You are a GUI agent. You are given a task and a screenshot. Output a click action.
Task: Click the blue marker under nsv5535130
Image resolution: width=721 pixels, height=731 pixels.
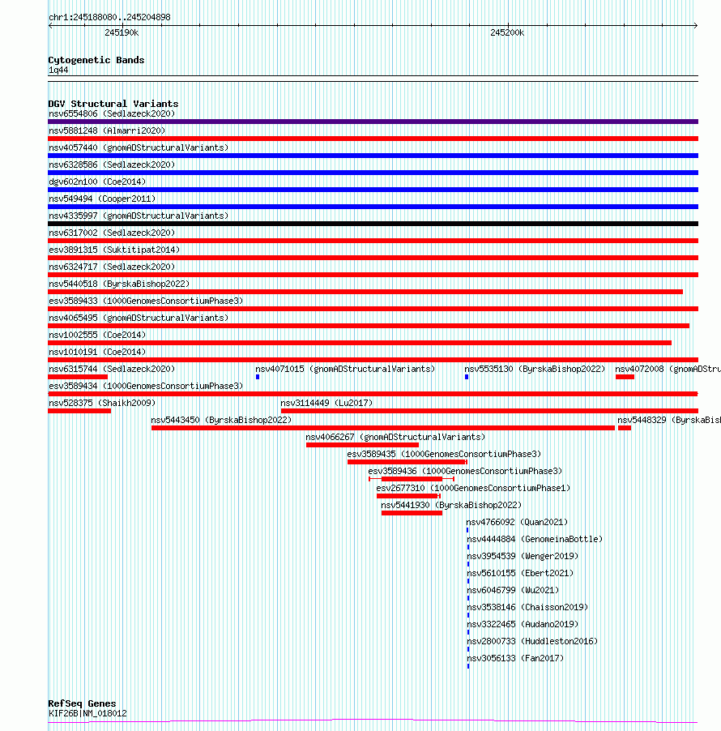click(x=467, y=377)
